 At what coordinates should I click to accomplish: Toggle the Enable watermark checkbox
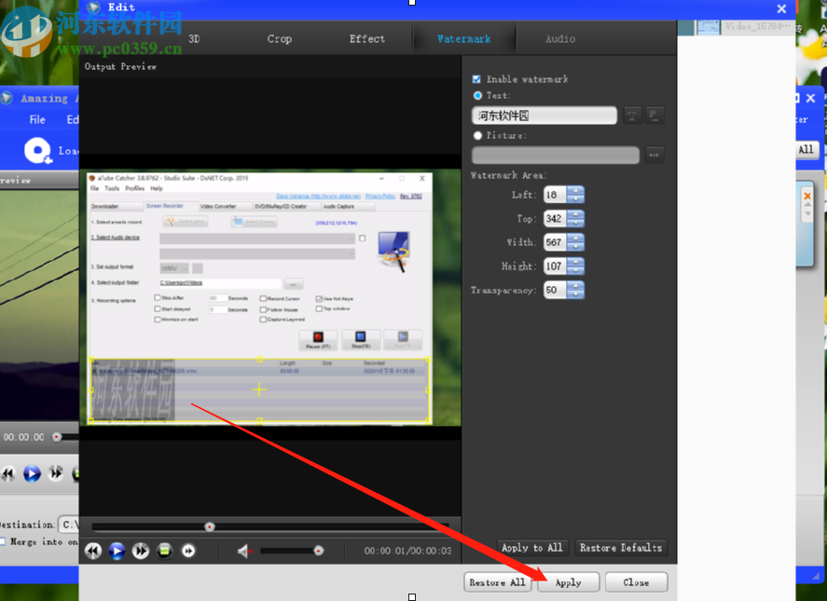[x=477, y=79]
